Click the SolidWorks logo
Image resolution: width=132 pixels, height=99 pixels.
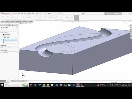pyautogui.click(x=6, y=14)
